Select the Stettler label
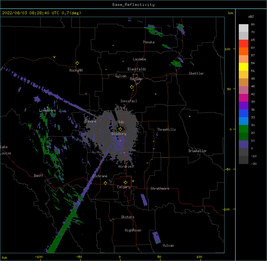 point(196,73)
